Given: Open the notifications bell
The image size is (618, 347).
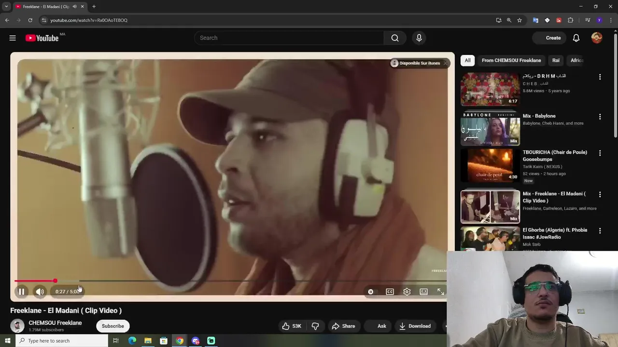Looking at the screenshot, I should pyautogui.click(x=576, y=38).
